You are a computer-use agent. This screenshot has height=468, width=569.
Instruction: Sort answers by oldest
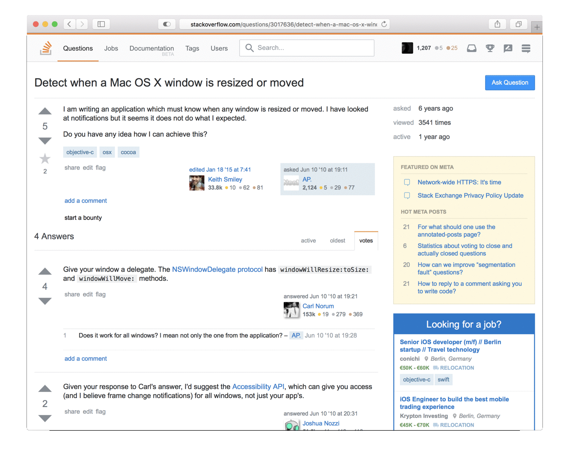pyautogui.click(x=338, y=241)
